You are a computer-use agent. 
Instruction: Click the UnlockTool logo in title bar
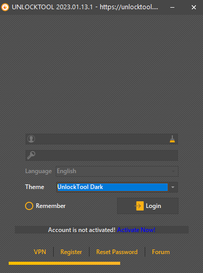click(5, 7)
